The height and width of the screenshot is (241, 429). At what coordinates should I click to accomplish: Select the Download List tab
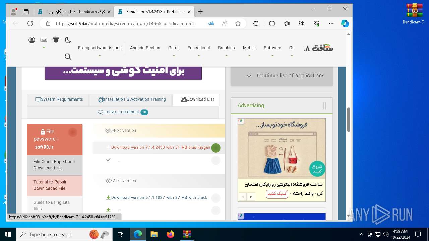pyautogui.click(x=196, y=100)
